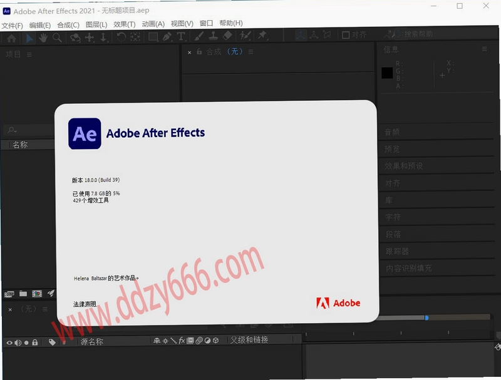Click the 源名称 column header
The image size is (501, 380).
pyautogui.click(x=91, y=342)
